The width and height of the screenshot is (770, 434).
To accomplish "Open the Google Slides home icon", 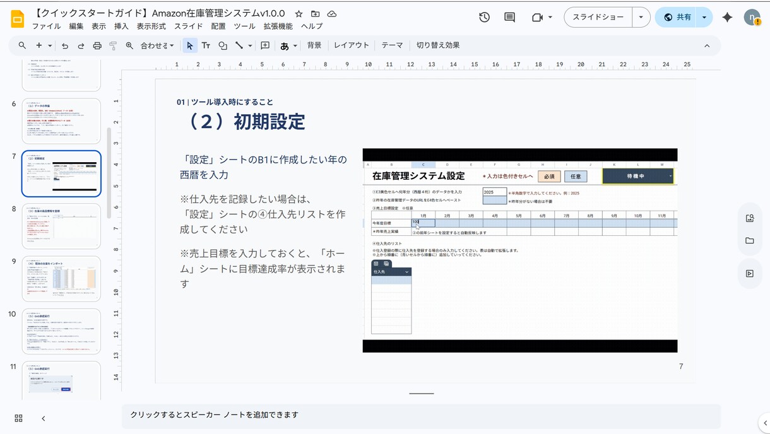I will click(x=18, y=19).
